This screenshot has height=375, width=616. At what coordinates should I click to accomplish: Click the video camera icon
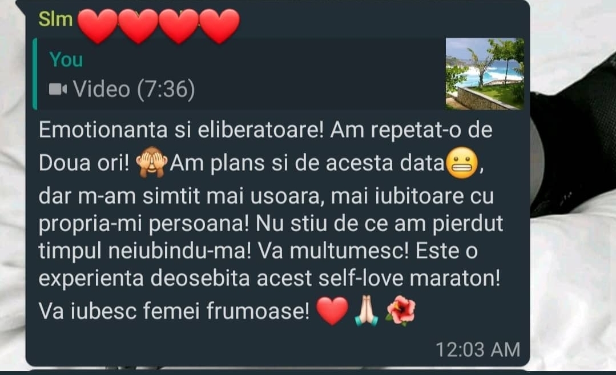[58, 90]
